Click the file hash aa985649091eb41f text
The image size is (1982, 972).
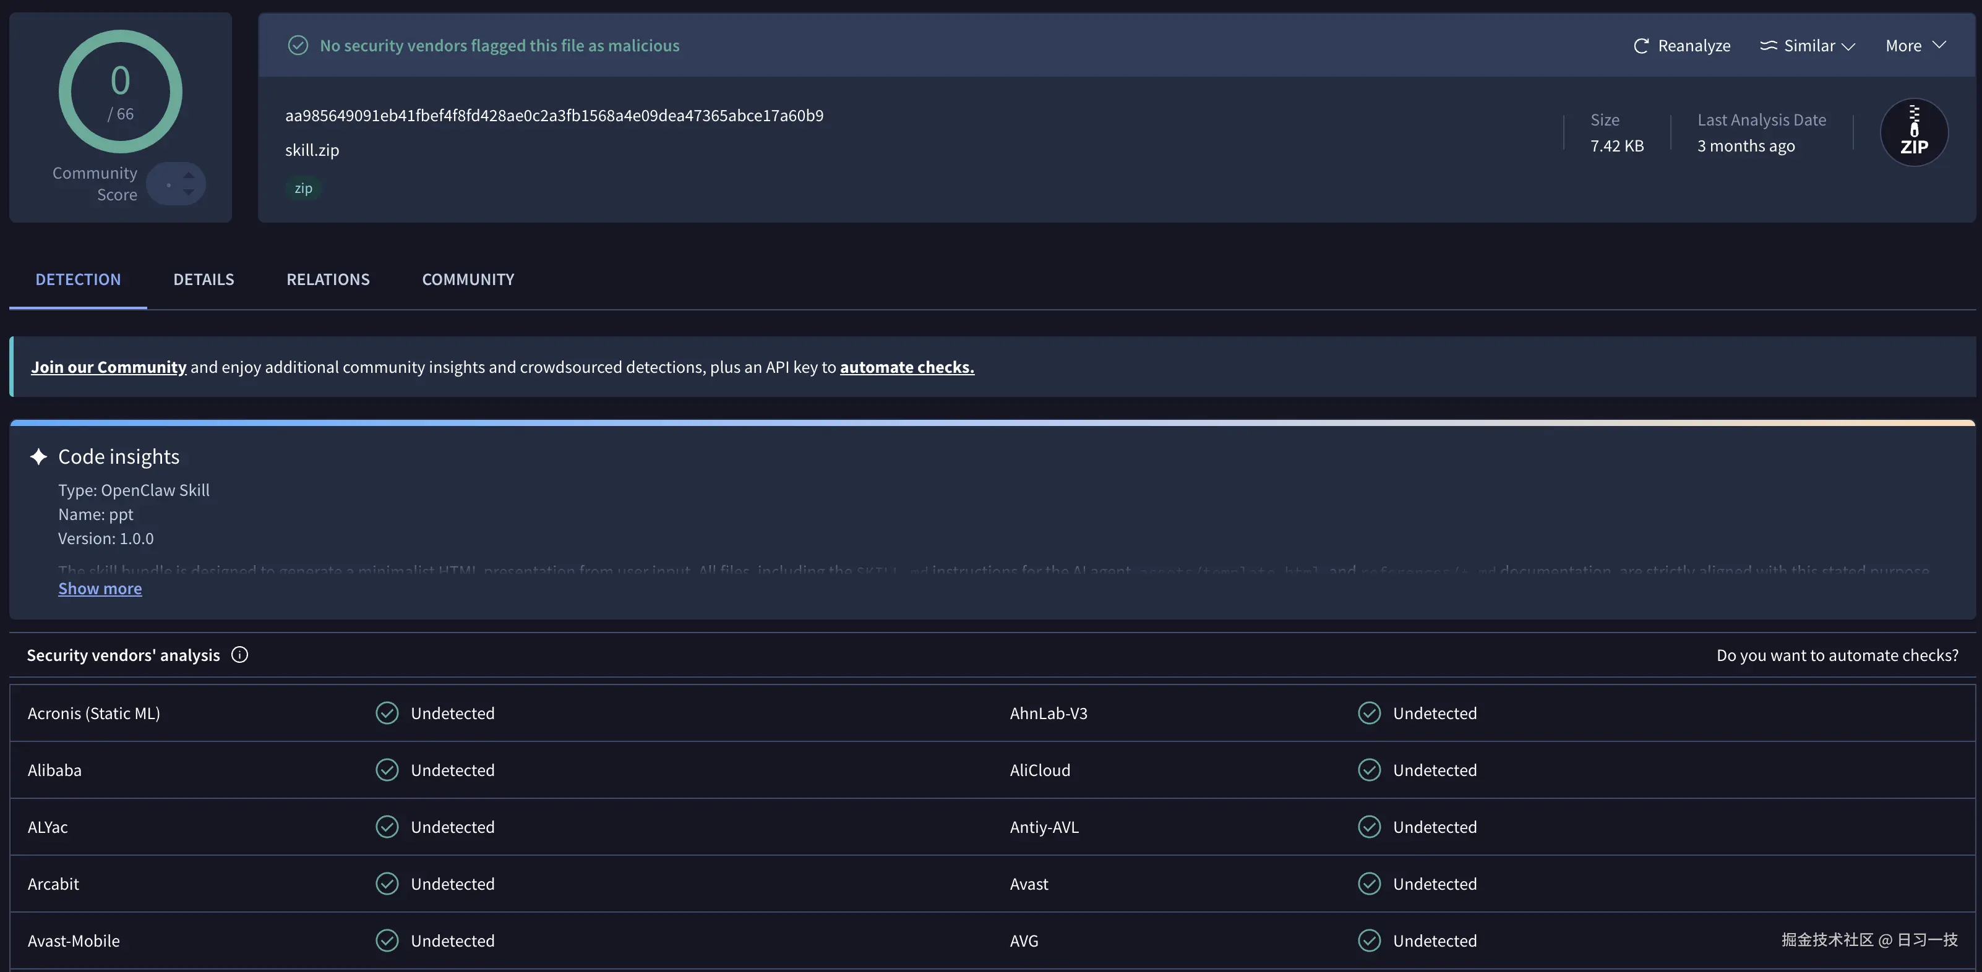pos(554,116)
